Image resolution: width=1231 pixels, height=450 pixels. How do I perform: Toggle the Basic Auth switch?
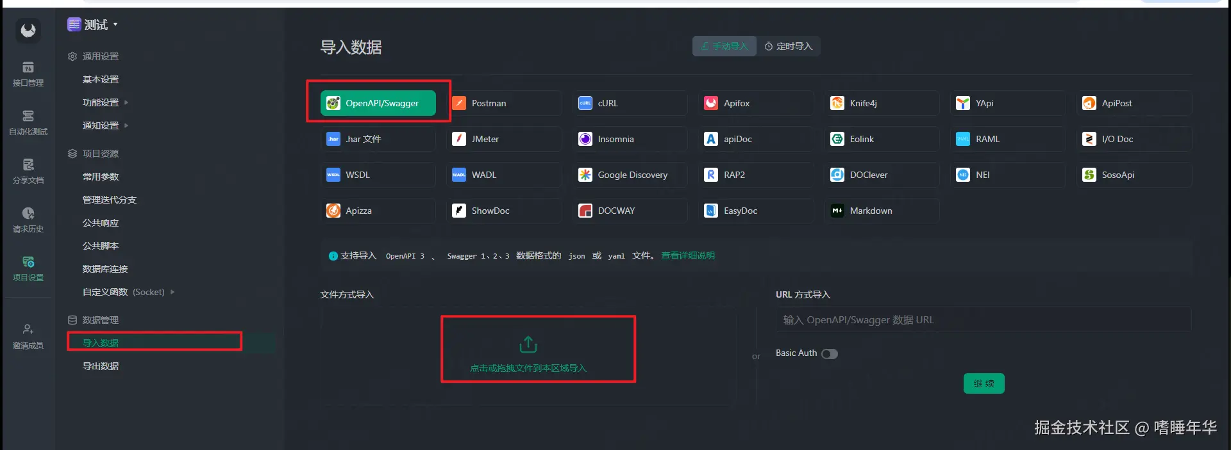pos(830,354)
